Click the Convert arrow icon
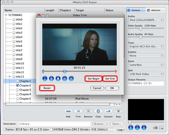Screen dimensions: 169x135 point(108,111)
